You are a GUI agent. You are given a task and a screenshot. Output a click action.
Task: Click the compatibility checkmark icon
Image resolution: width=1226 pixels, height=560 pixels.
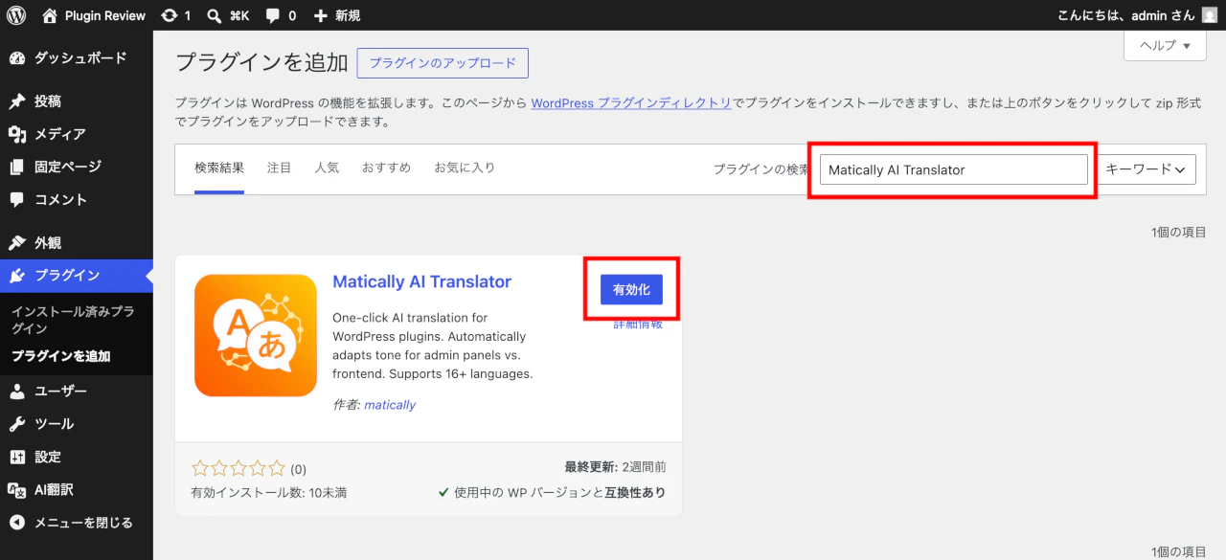point(443,493)
